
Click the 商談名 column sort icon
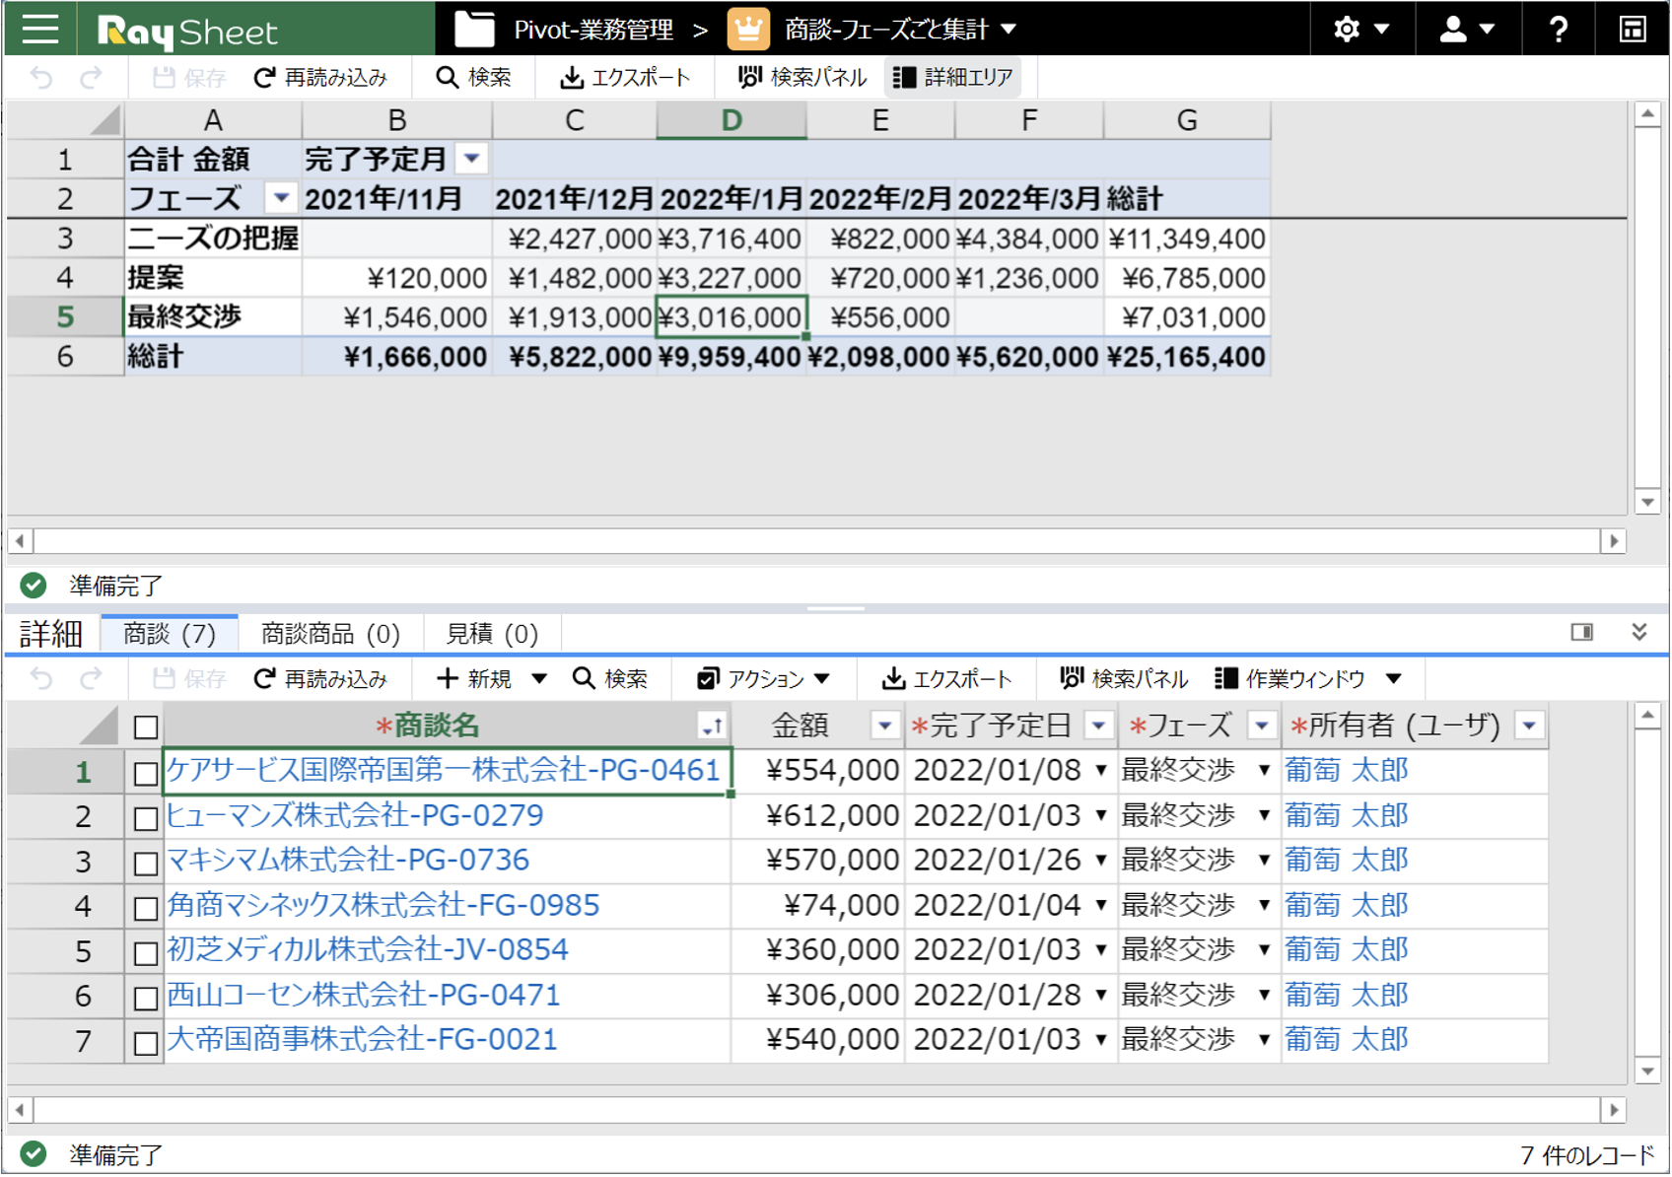point(711,727)
